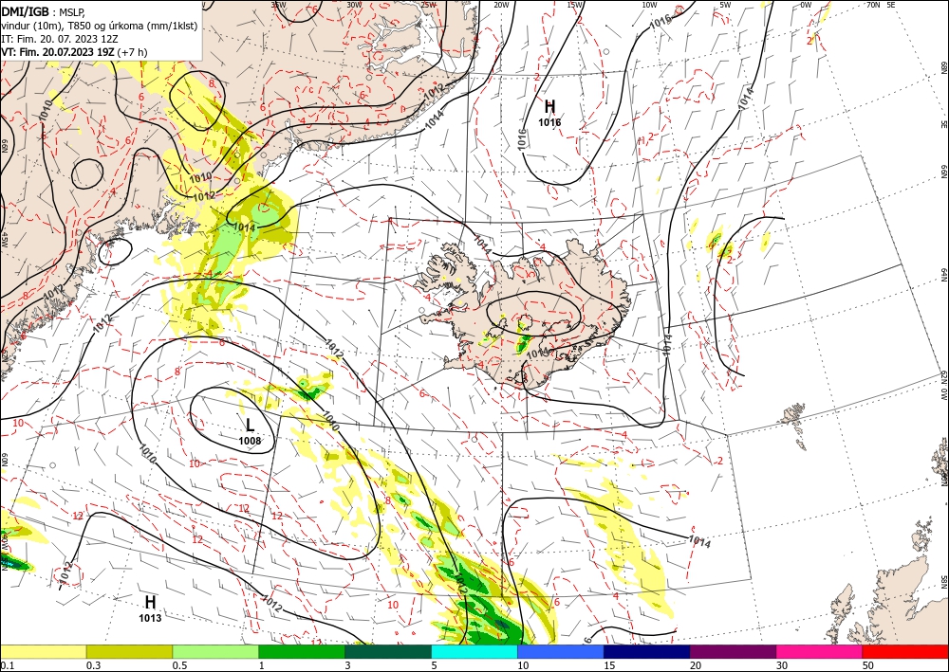
Task: Click the 30W longitude label
Action: pos(354,5)
